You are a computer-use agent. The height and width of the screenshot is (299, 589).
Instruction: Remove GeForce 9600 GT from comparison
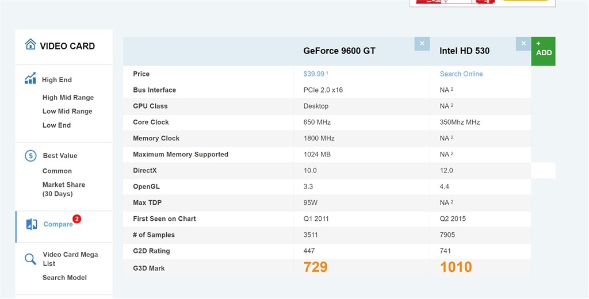(422, 44)
